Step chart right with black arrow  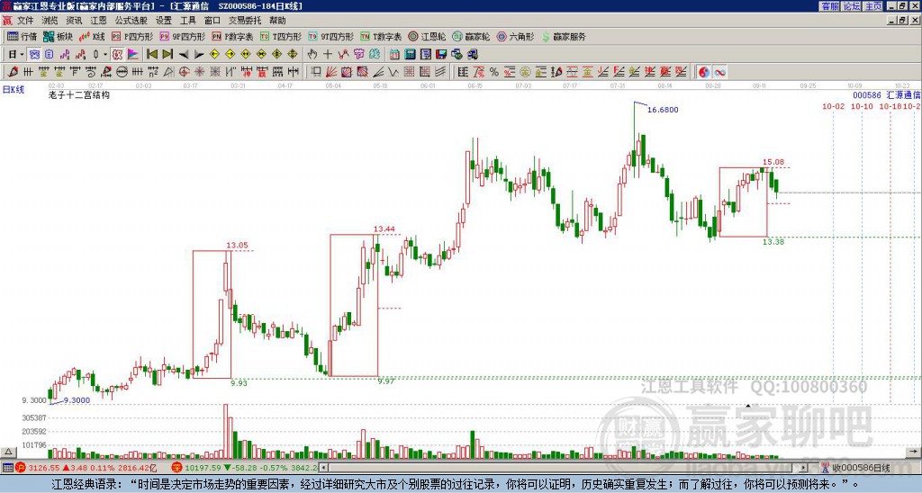(x=199, y=55)
